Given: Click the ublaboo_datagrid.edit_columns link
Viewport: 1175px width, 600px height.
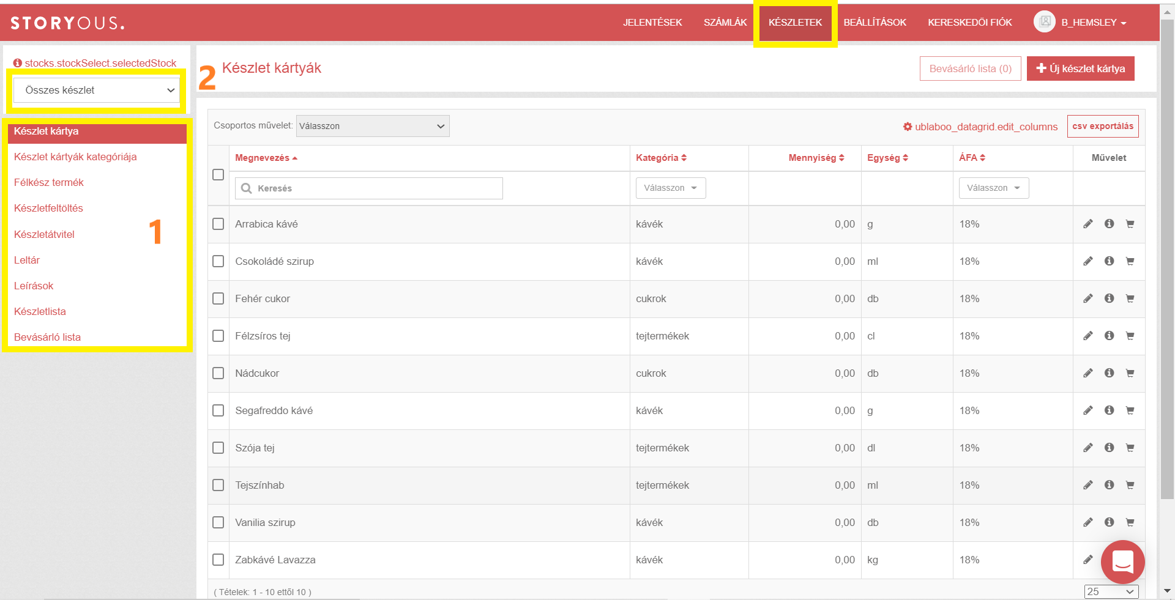Looking at the screenshot, I should (980, 127).
